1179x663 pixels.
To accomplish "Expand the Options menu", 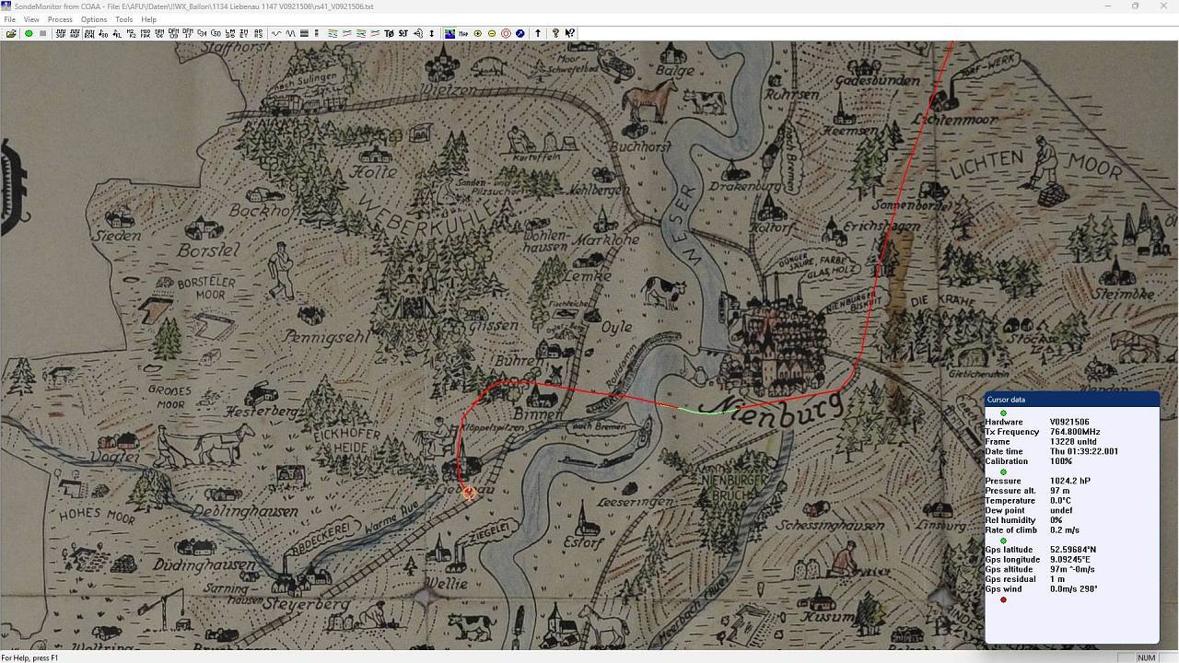I will coord(93,19).
